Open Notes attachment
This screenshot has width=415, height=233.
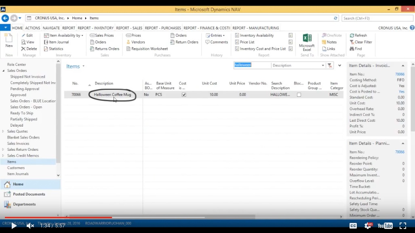click(x=329, y=42)
